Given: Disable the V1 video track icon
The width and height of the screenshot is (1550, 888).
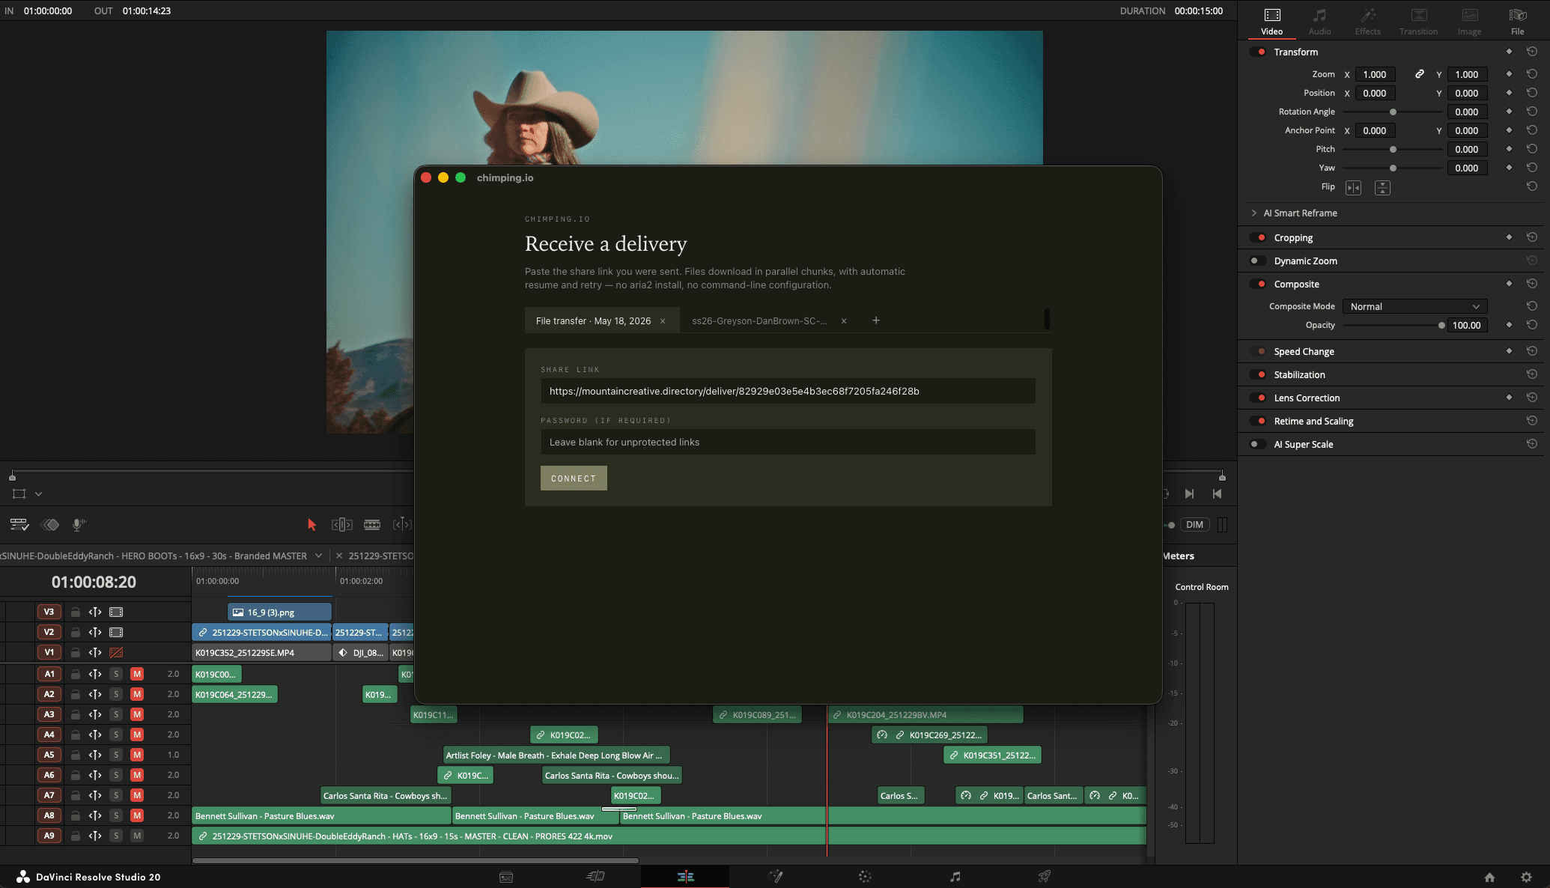Looking at the screenshot, I should coord(116,652).
